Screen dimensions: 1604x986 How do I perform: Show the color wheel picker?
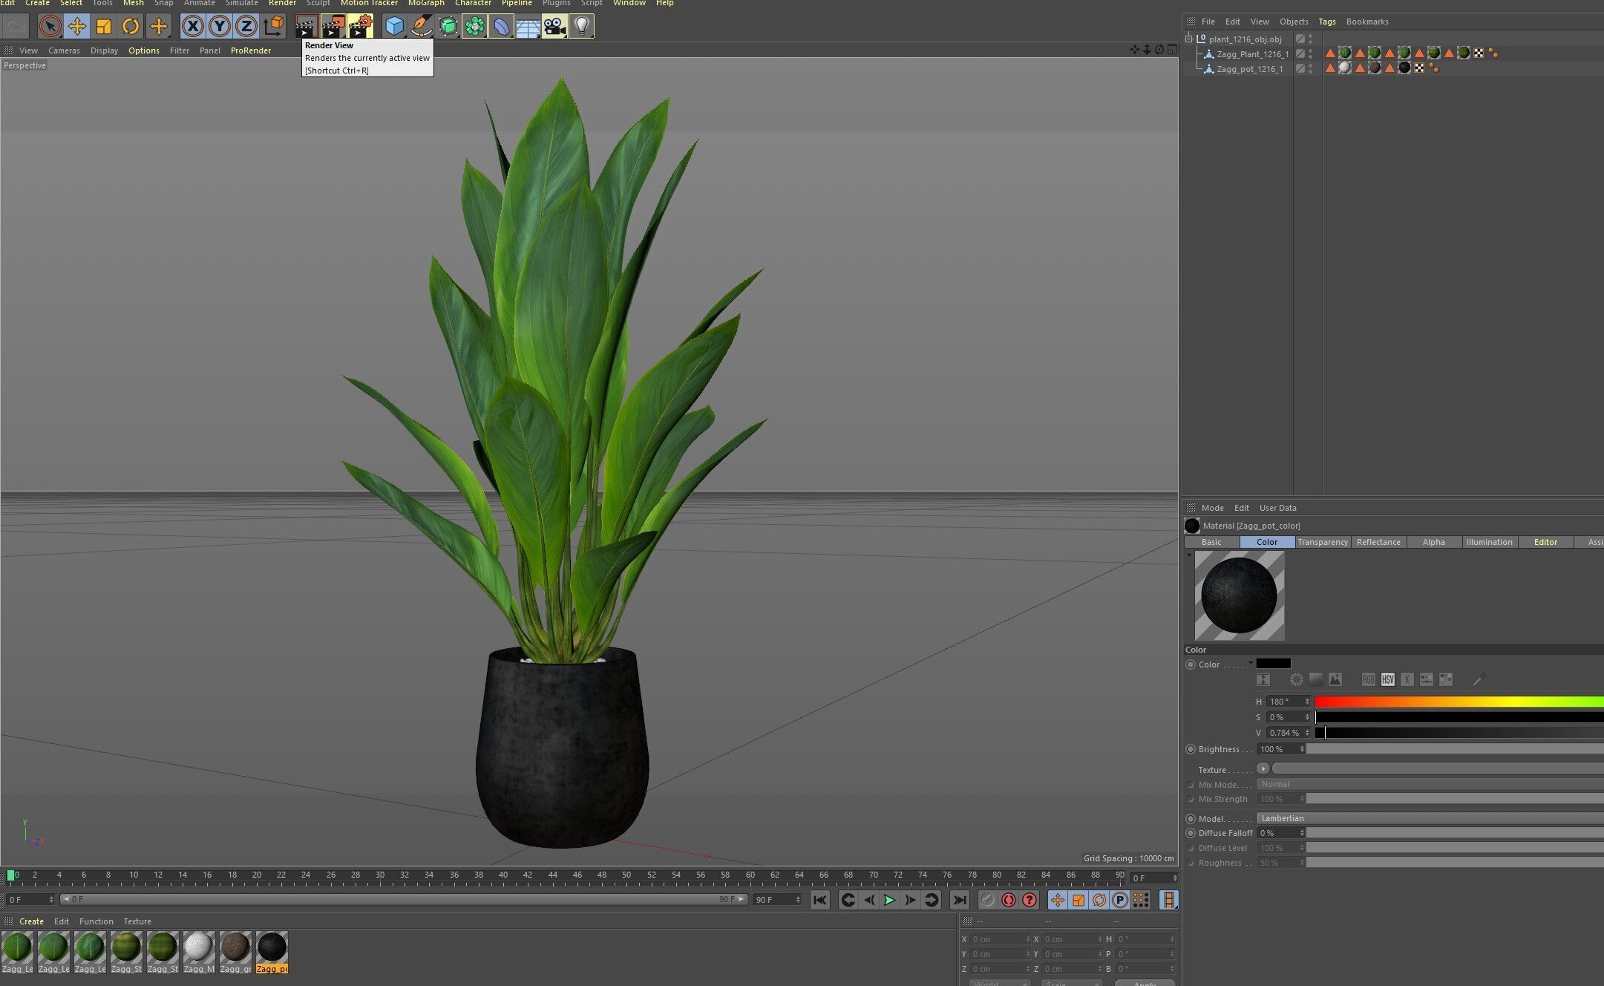coord(1296,679)
